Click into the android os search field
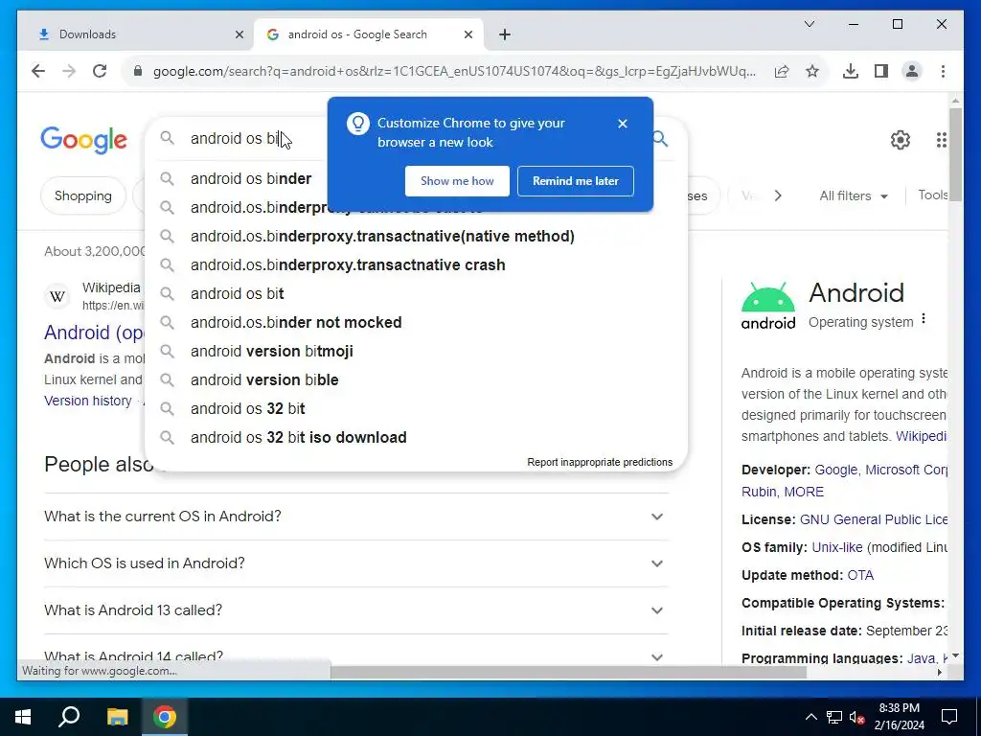 250,138
